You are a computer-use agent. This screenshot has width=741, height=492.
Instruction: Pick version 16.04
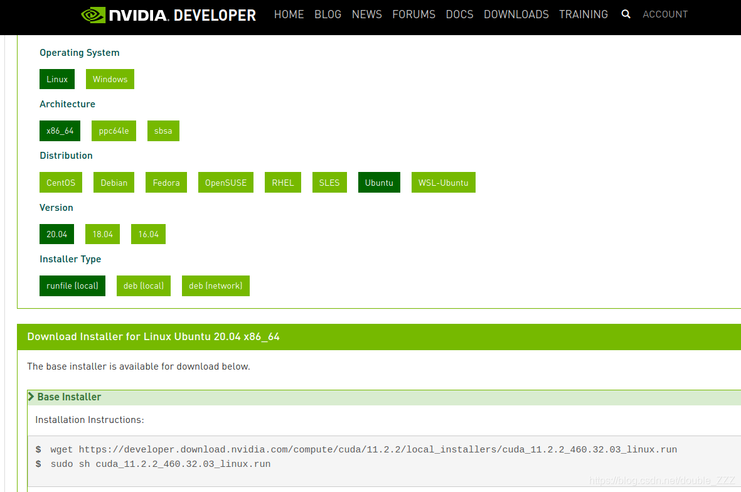coord(149,234)
